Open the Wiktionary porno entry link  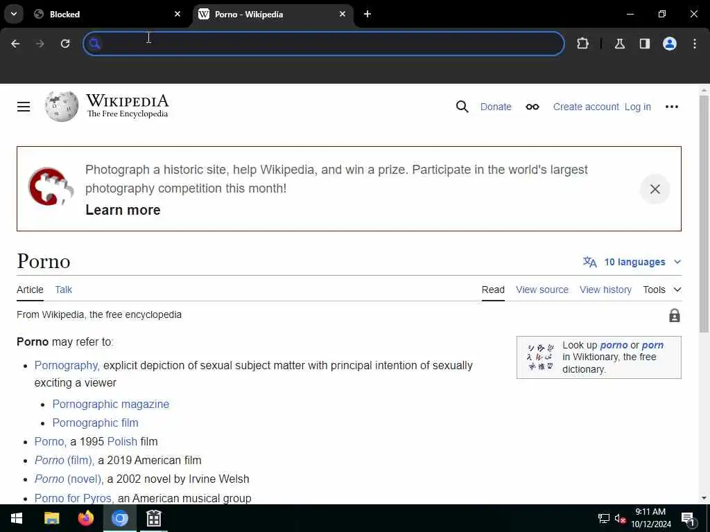[614, 345]
